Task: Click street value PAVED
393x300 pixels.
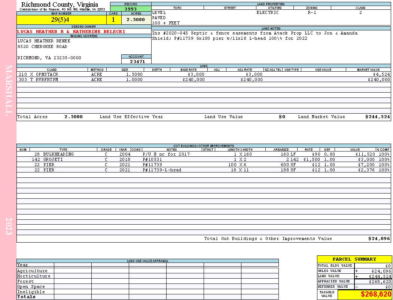Action: [159, 18]
